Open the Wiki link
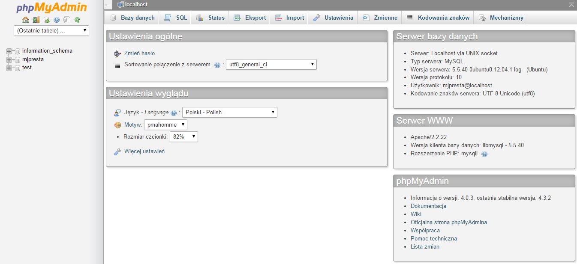 [x=416, y=214]
